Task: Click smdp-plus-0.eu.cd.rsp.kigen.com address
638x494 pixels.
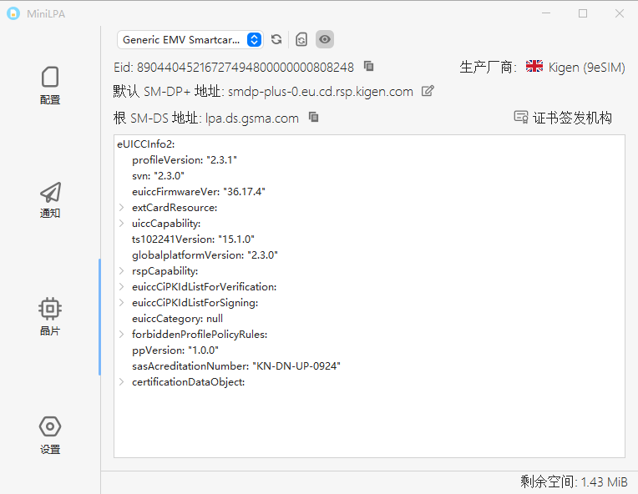Action: coord(321,92)
